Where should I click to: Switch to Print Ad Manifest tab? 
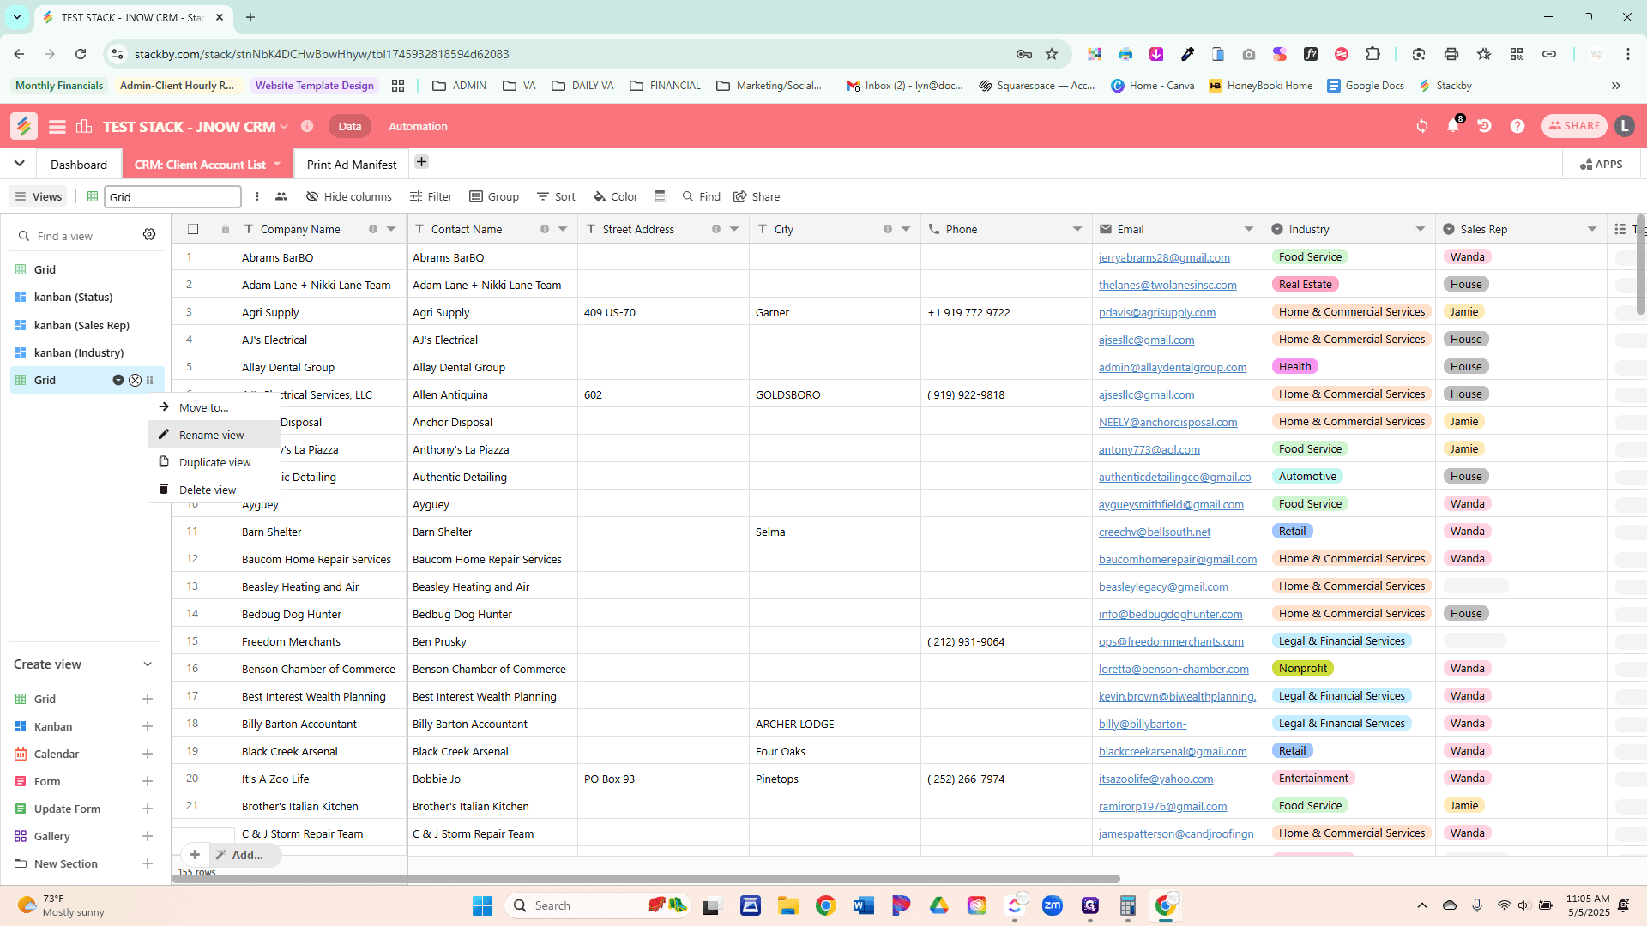tap(352, 164)
